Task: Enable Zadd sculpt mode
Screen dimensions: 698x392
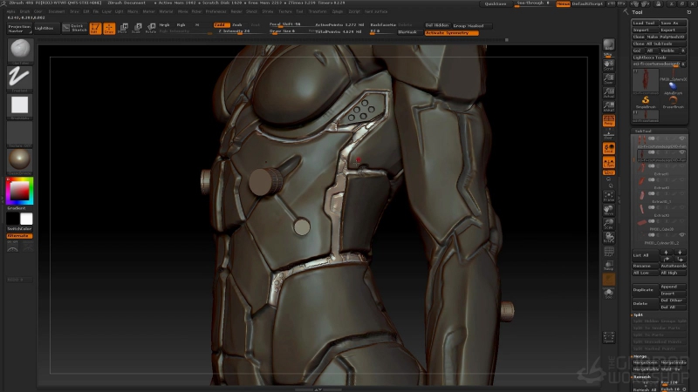Action: coord(222,25)
